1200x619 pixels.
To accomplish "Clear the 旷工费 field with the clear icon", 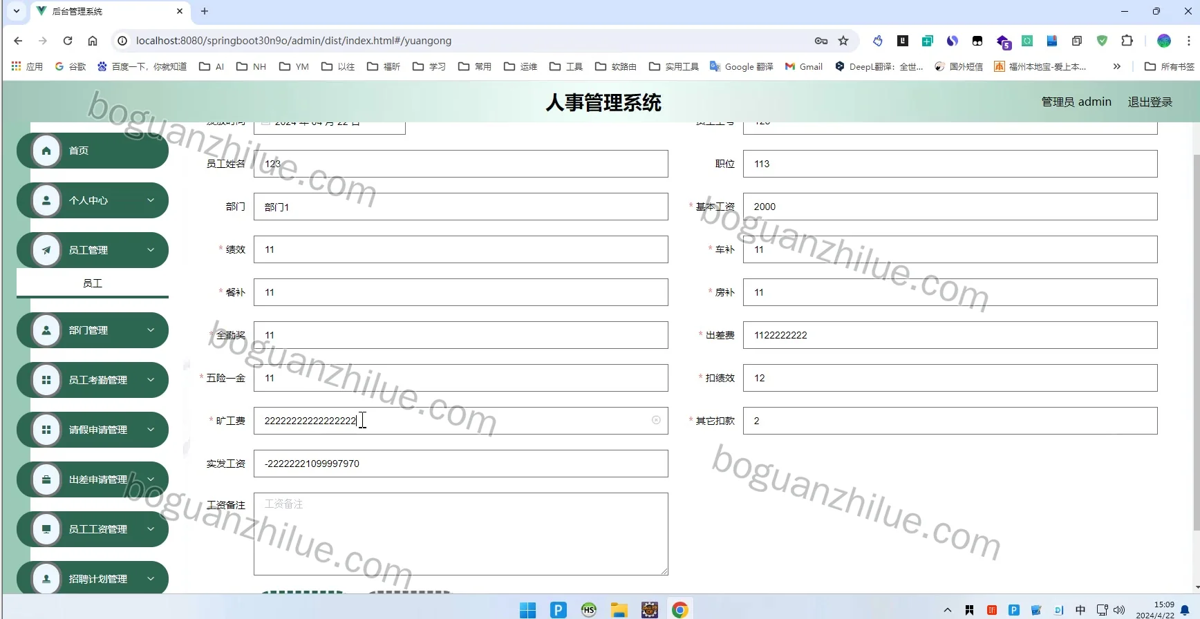I will point(656,420).
